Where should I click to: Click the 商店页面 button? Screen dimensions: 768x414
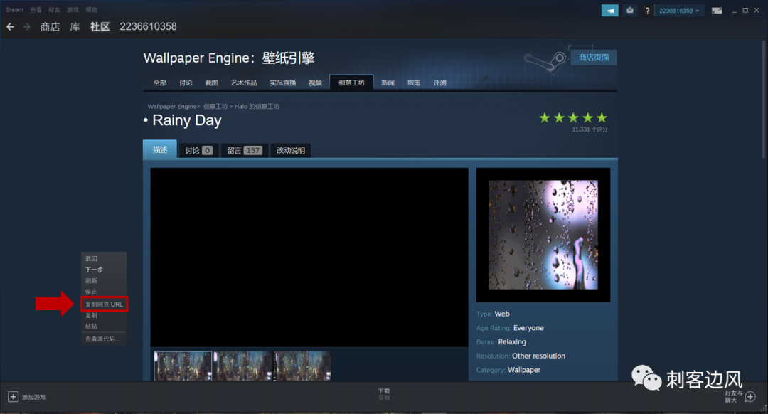594,58
